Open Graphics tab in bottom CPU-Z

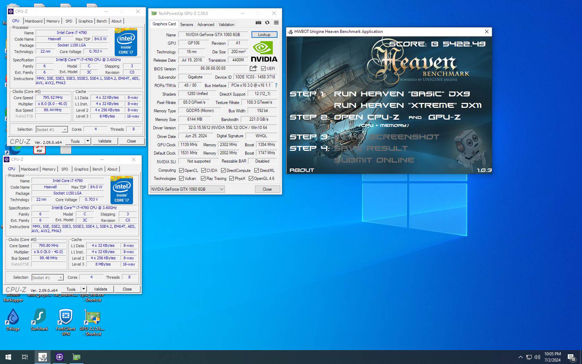(81, 169)
